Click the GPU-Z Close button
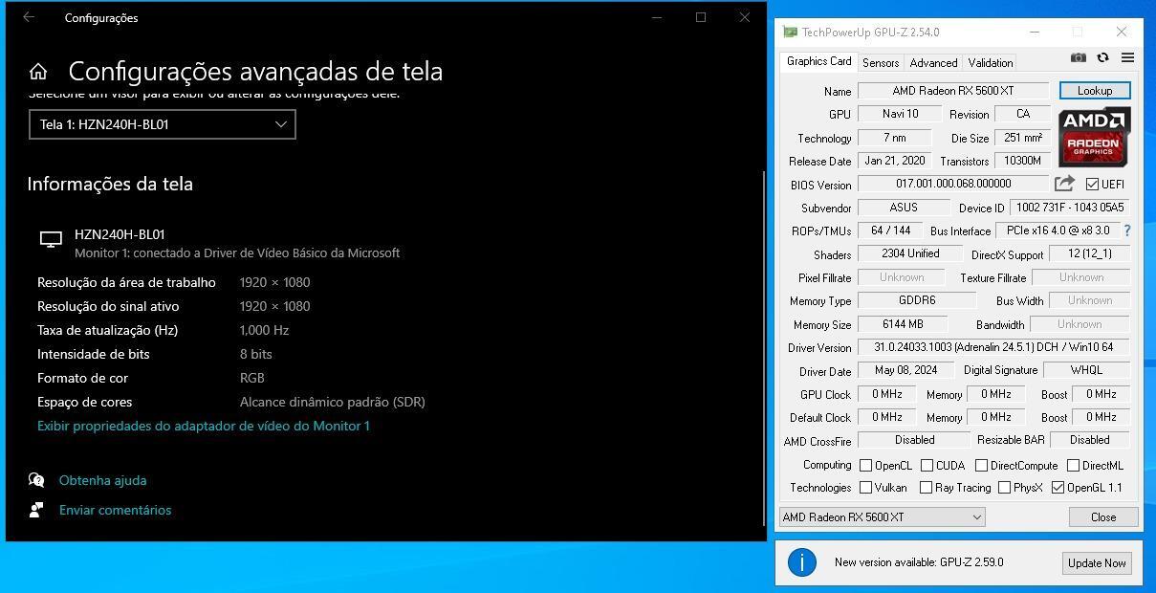1156x593 pixels. (x=1103, y=517)
